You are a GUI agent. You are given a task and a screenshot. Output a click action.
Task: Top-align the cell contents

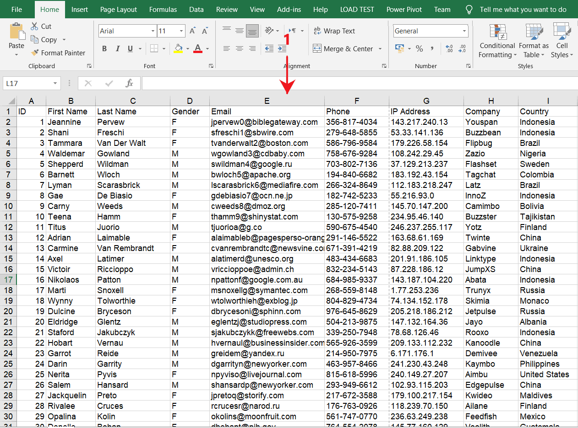click(x=226, y=31)
